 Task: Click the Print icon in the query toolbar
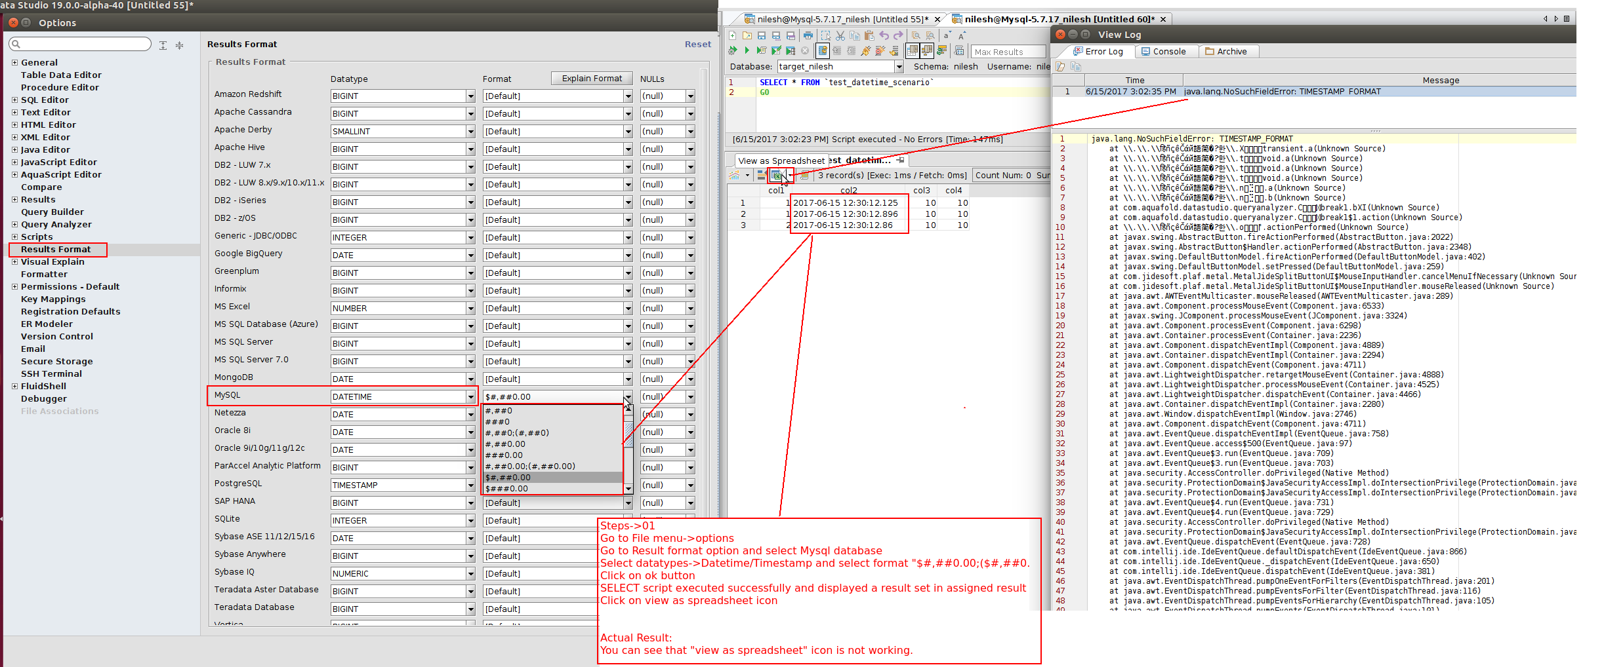(x=808, y=35)
